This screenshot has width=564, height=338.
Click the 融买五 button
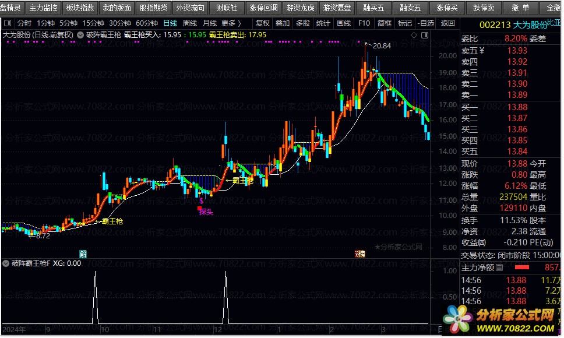tap(373, 8)
